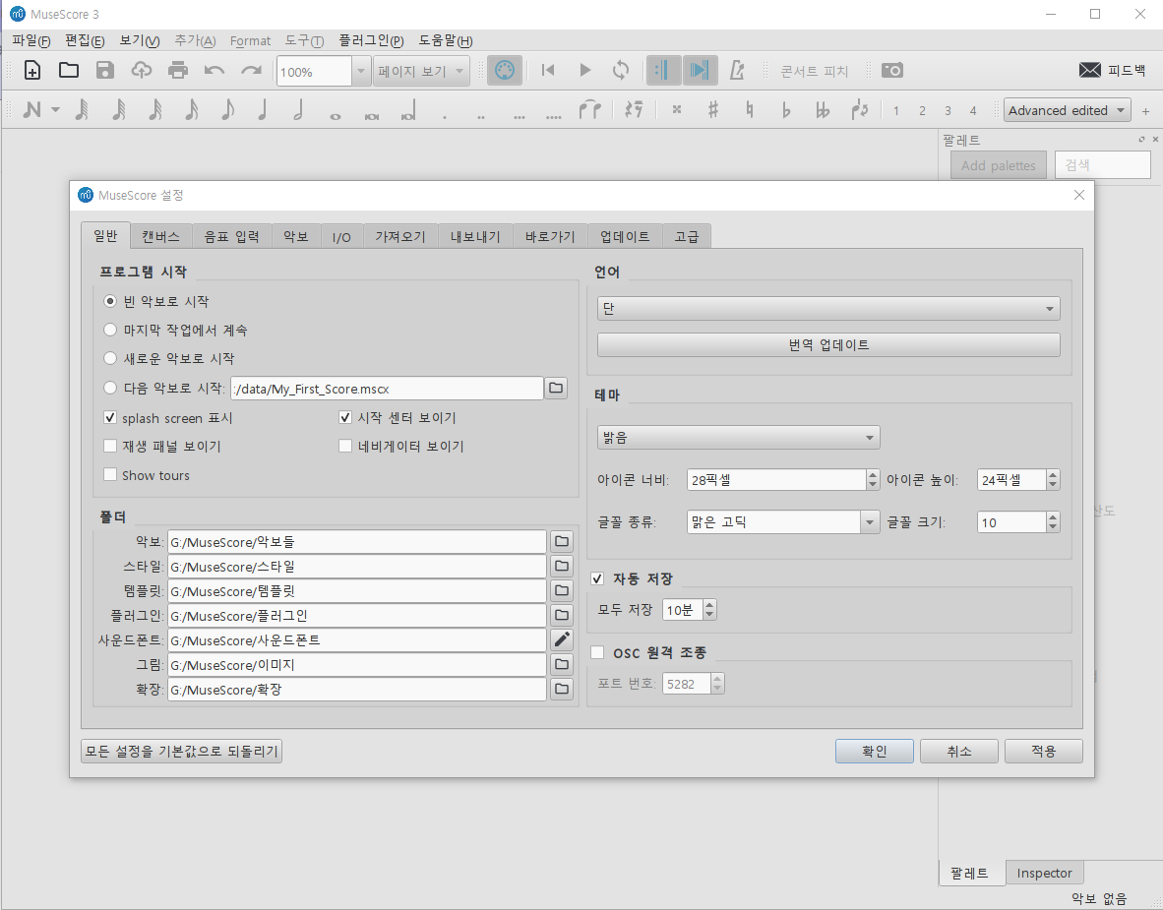Expand the note input mode dropdown arrow
The height and width of the screenshot is (910, 1163).
(x=56, y=110)
